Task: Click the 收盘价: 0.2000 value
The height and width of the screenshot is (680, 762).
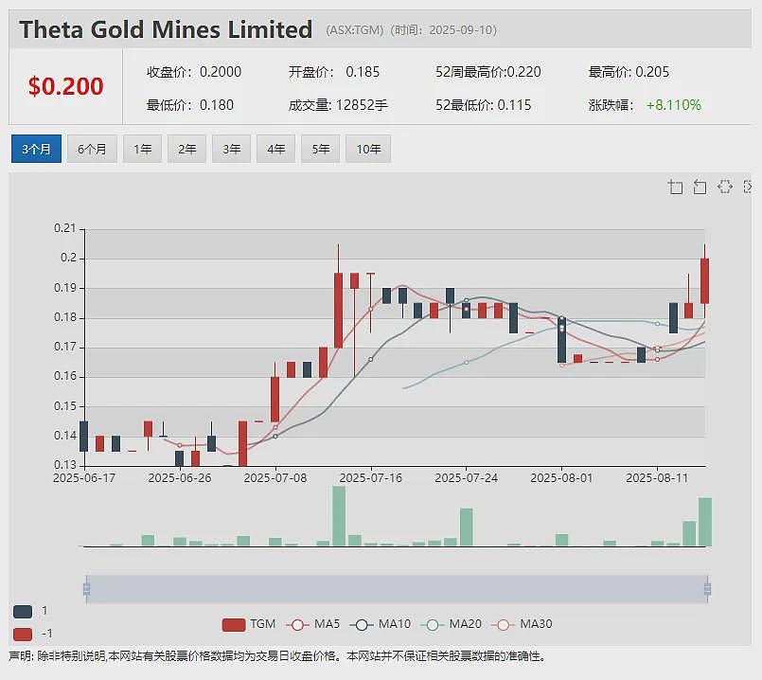Action: [x=194, y=72]
